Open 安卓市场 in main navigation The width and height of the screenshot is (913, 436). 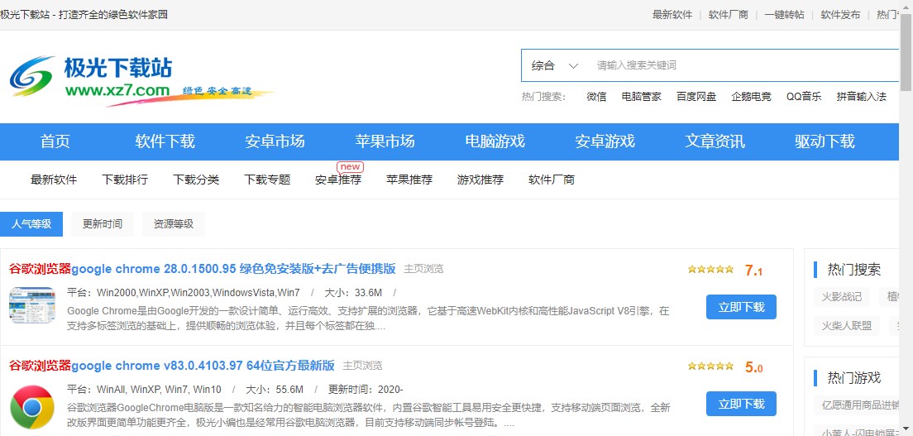[x=275, y=141]
